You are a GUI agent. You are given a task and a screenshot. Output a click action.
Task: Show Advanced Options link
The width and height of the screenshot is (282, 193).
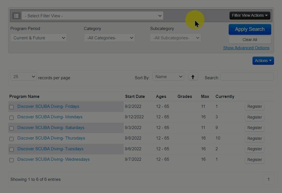click(x=246, y=48)
